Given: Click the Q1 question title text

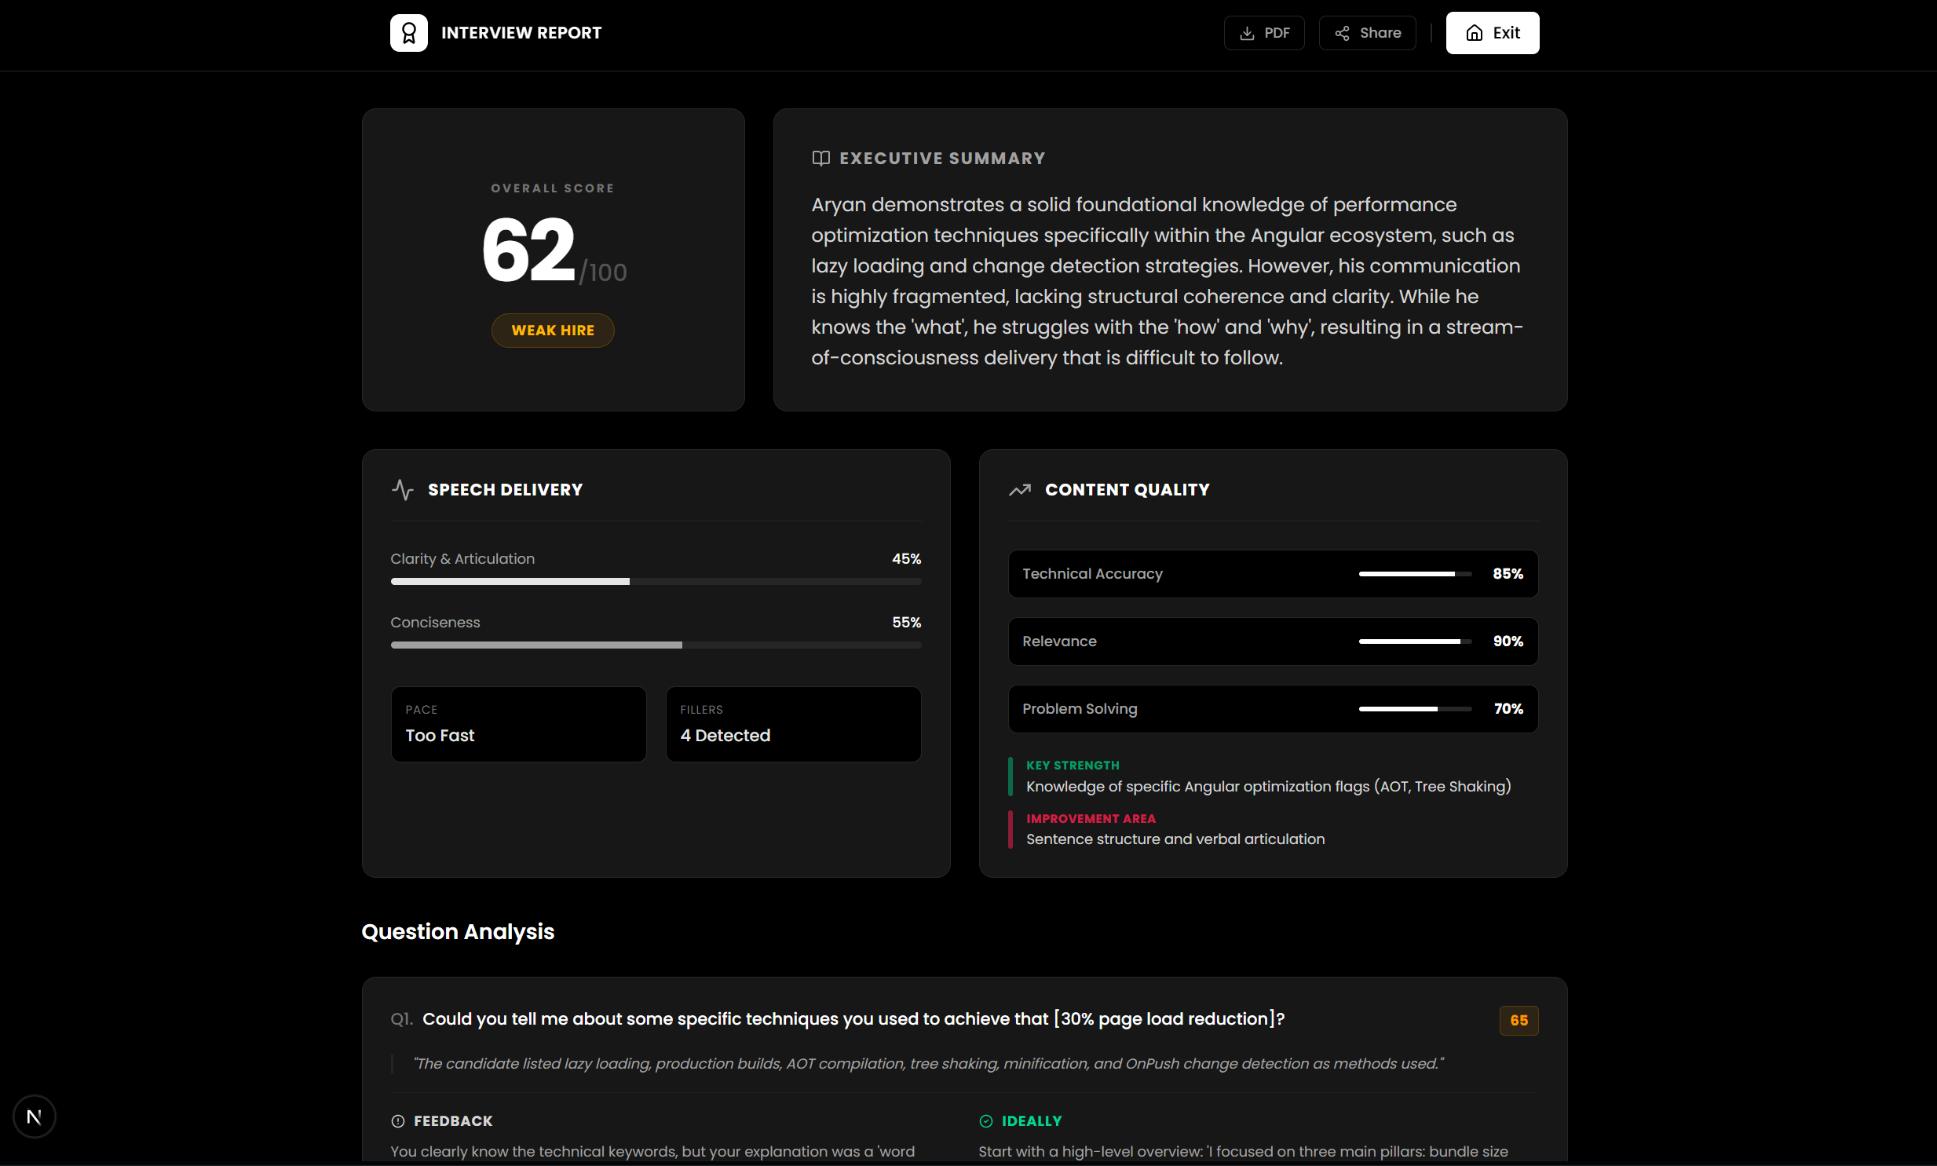Looking at the screenshot, I should 853,1019.
